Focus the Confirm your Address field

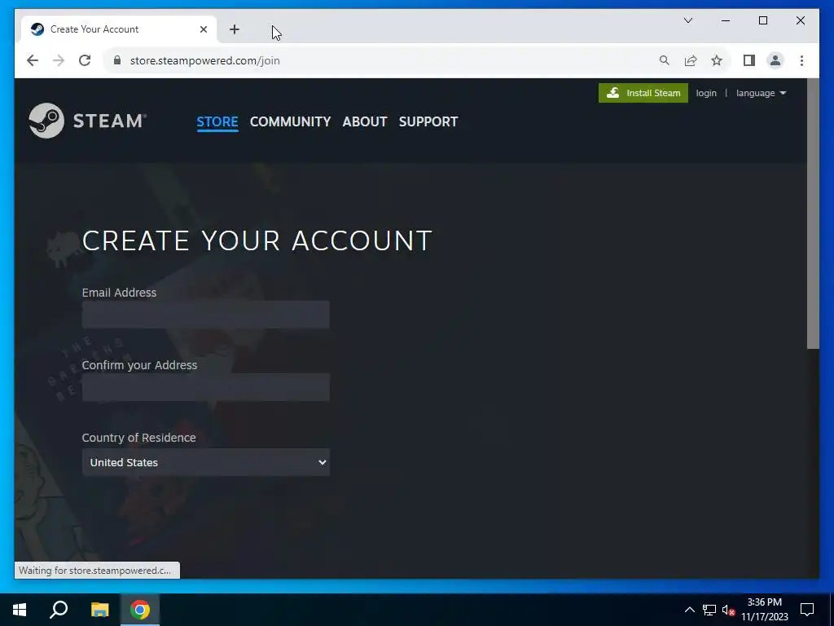[206, 387]
